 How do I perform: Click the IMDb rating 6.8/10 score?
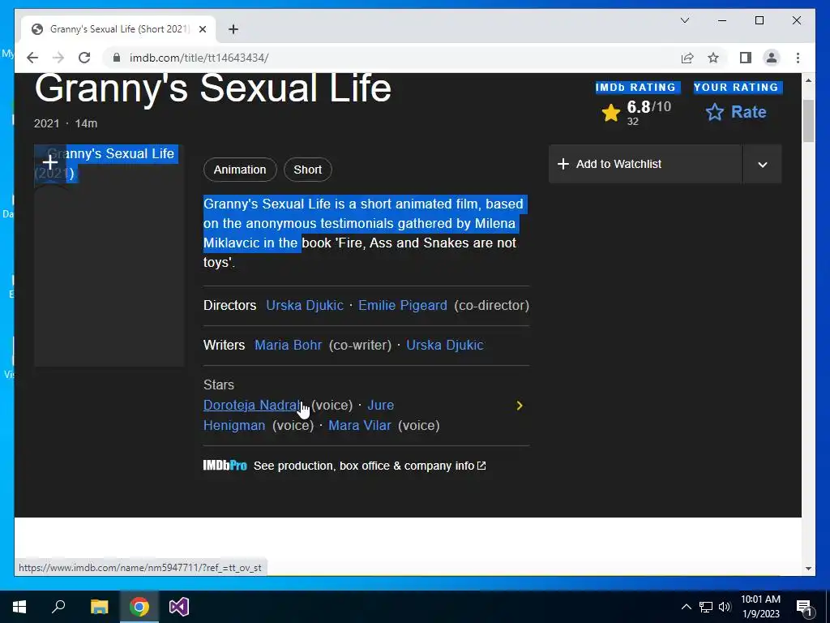(648, 107)
